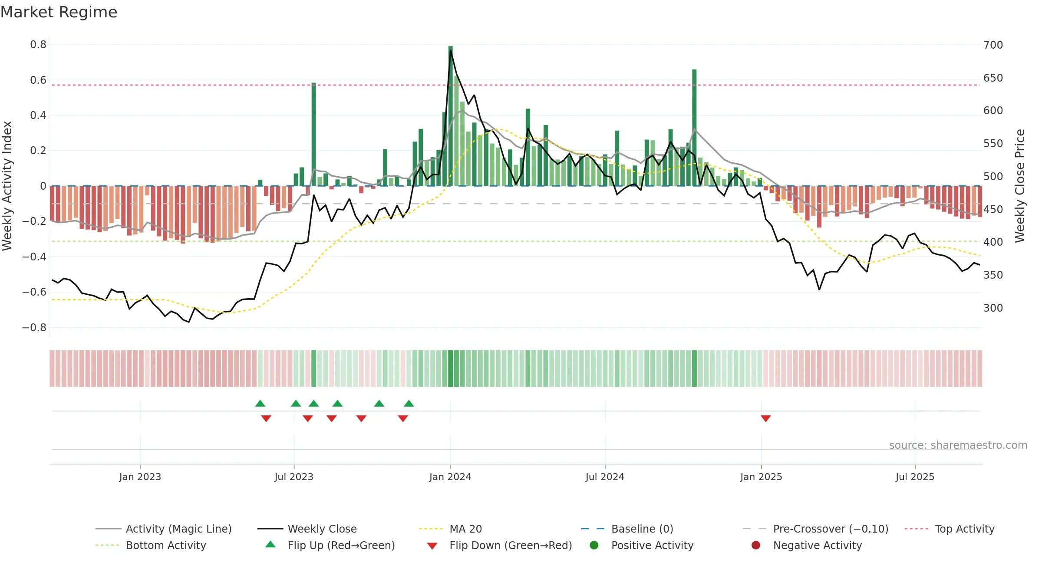The width and height of the screenshot is (1042, 586).
Task: Click the yellow MA 20 dotted line swatch in legend
Action: click(x=431, y=529)
